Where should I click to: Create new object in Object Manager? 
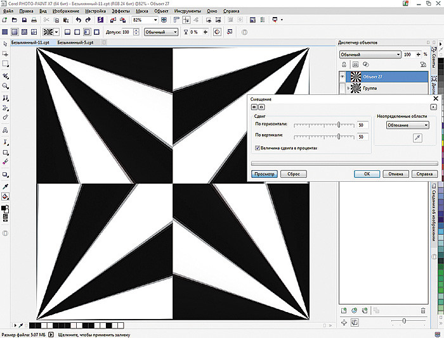344,310
